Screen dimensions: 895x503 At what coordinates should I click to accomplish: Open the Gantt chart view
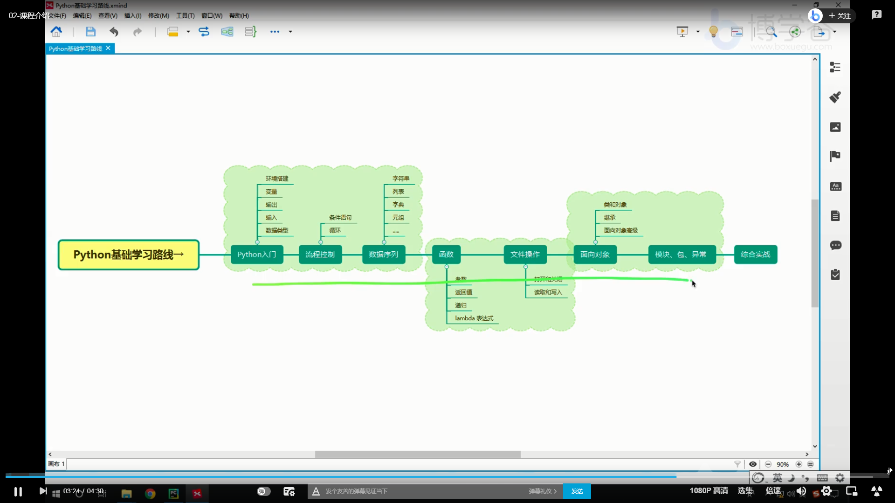pos(737,32)
